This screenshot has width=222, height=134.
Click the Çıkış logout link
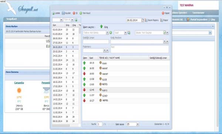pyautogui.click(x=213, y=20)
